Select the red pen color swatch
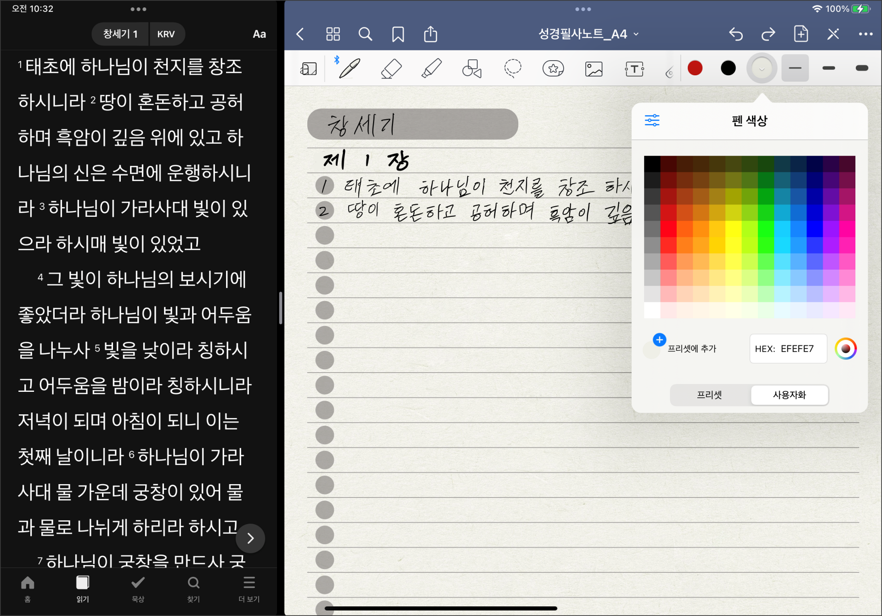Viewport: 882px width, 616px height. coord(695,68)
